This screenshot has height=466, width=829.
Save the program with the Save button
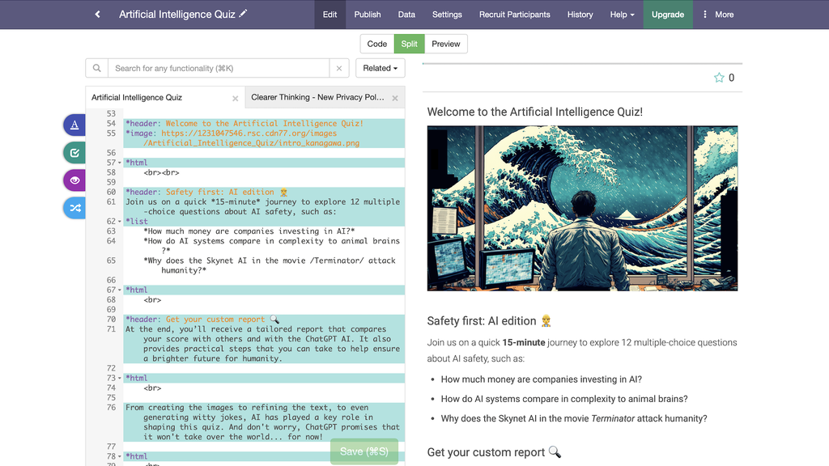pyautogui.click(x=363, y=451)
